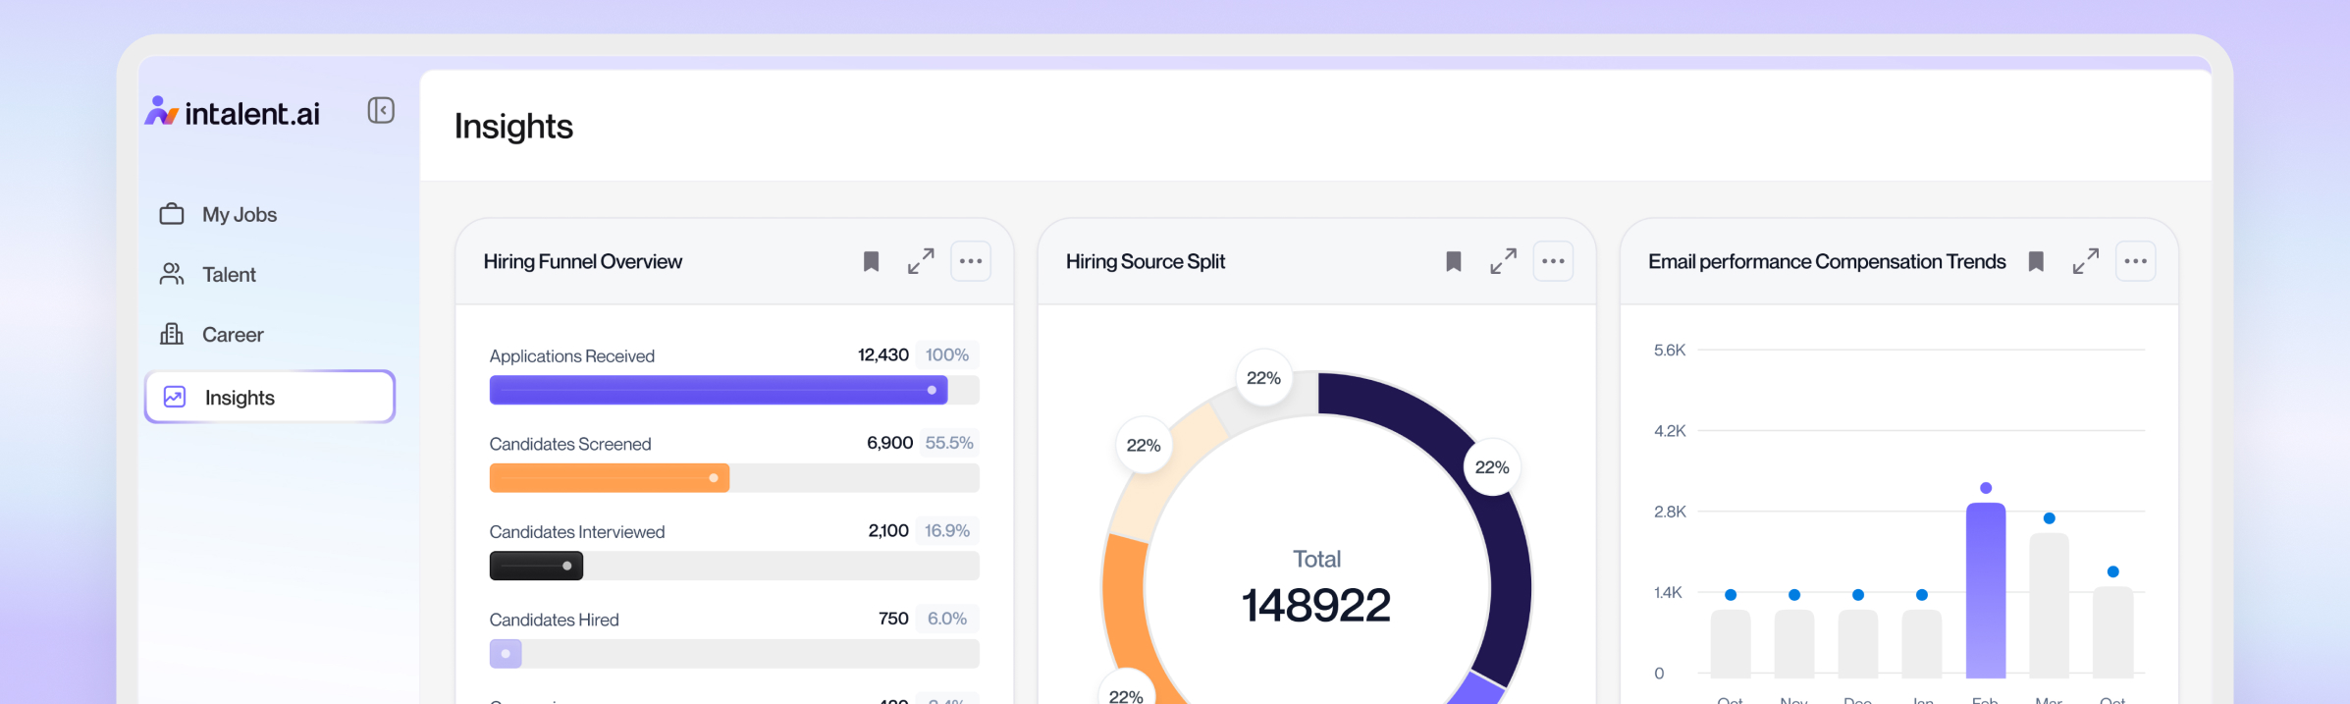This screenshot has width=2350, height=704.
Task: Select the Insights menu item
Action: (270, 397)
